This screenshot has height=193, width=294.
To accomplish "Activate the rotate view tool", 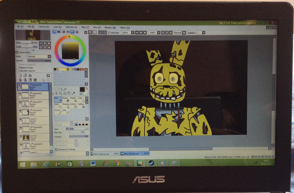I will pyautogui.click(x=65, y=93).
